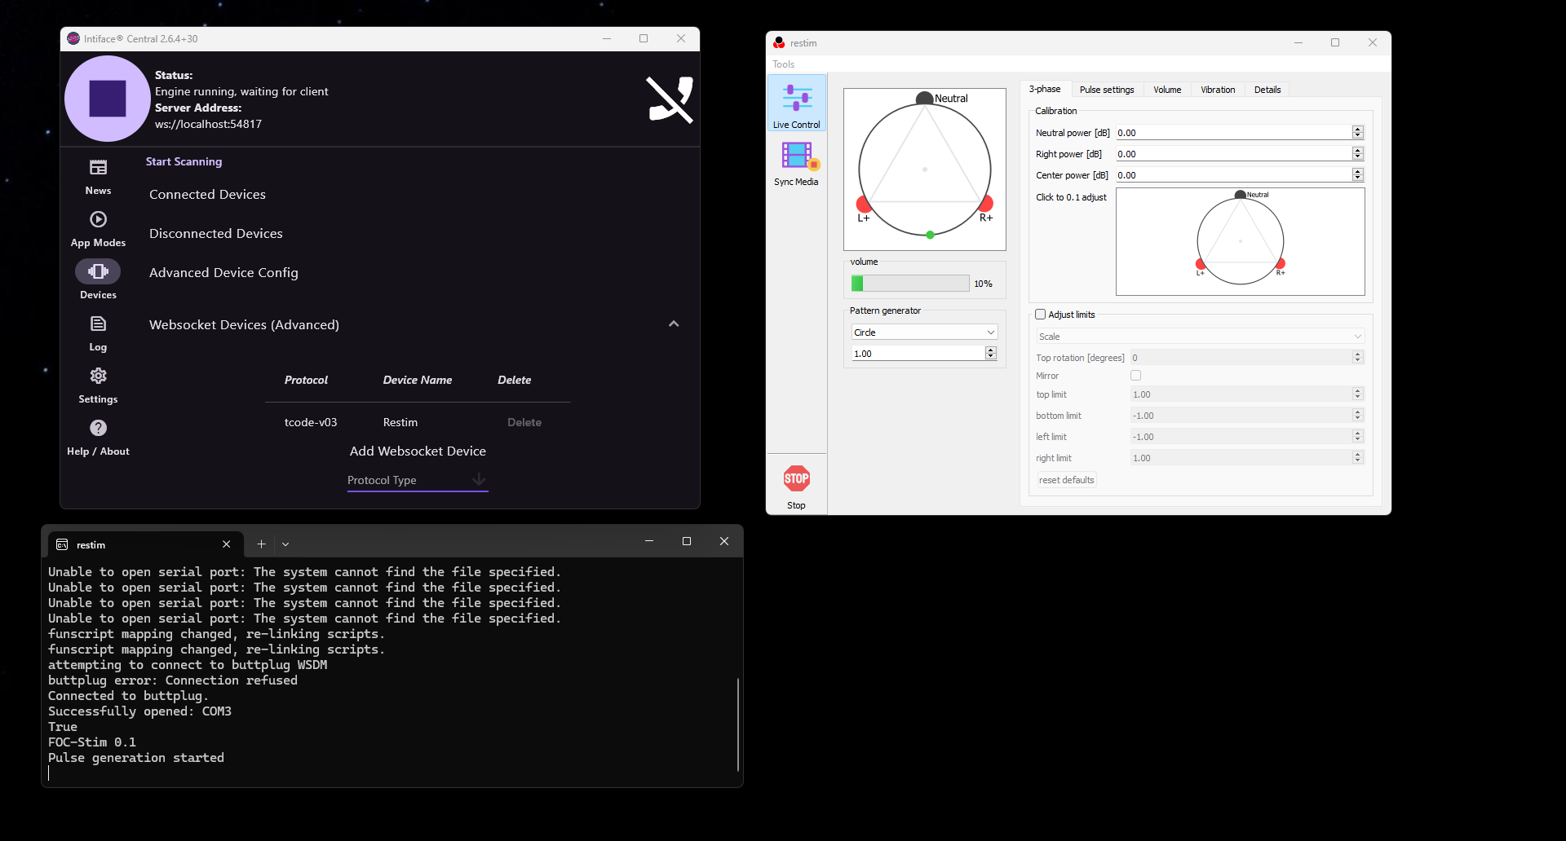Click the tcode-v03 protocol cell
1566x841 pixels.
click(311, 422)
